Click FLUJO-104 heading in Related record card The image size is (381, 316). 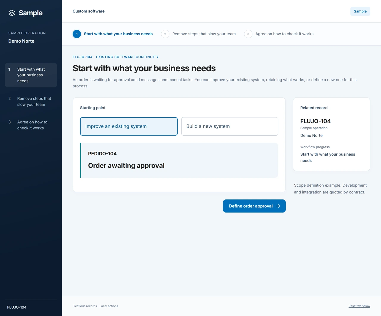[316, 121]
